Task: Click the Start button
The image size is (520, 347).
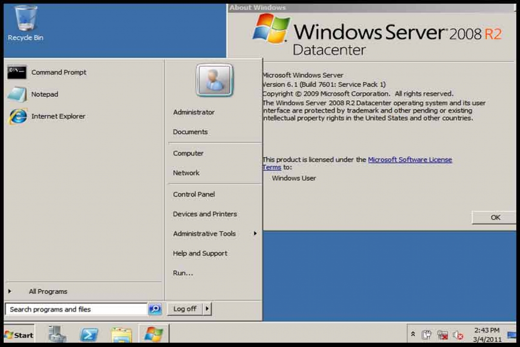Action: pyautogui.click(x=19, y=335)
